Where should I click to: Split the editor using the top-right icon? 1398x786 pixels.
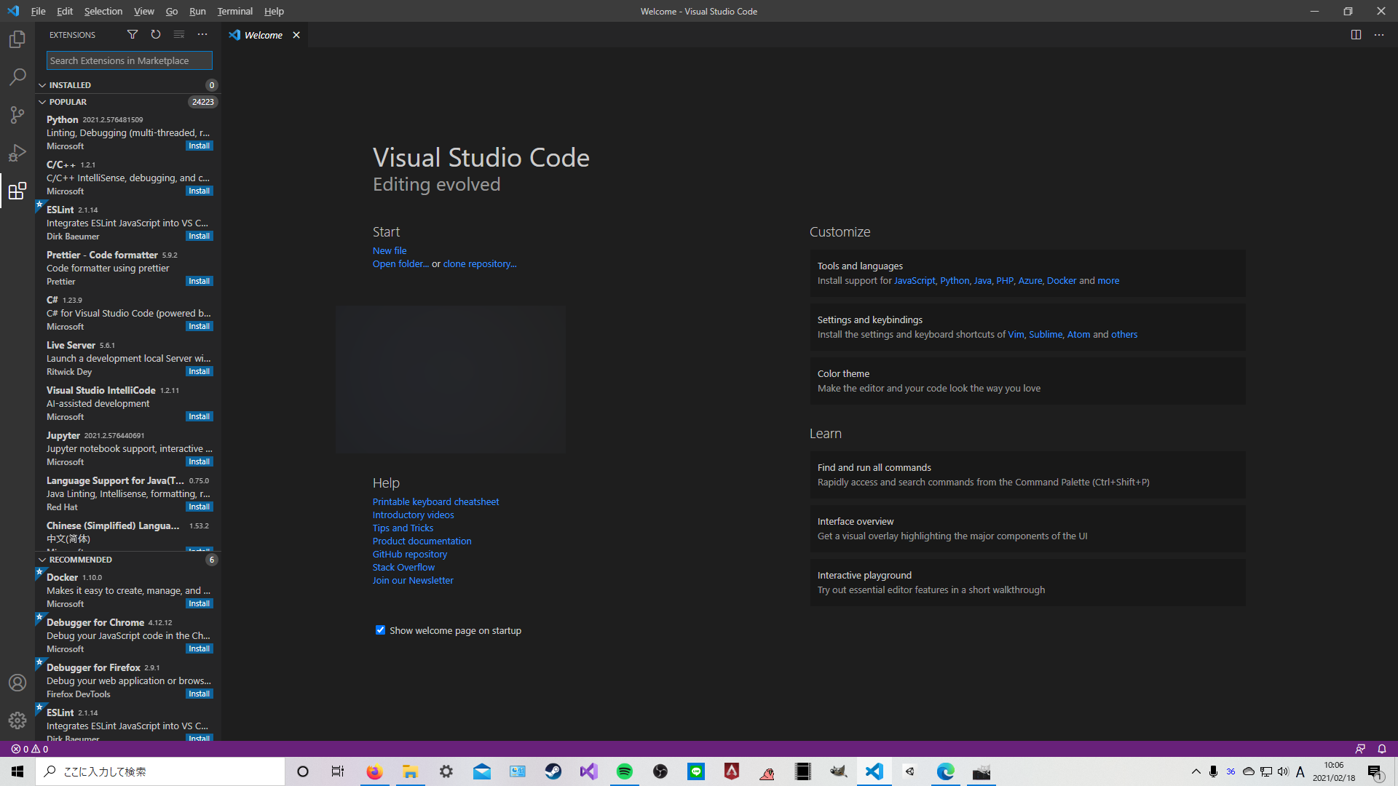click(1355, 34)
